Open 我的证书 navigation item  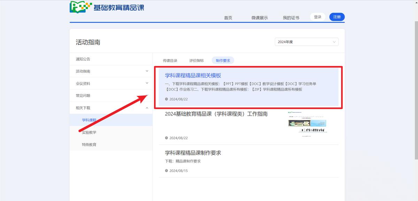click(291, 18)
